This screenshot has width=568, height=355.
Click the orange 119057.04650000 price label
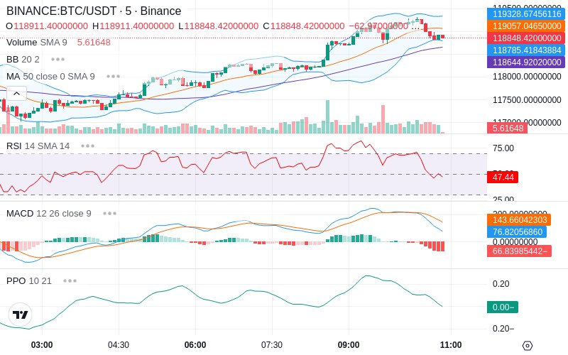coord(526,26)
